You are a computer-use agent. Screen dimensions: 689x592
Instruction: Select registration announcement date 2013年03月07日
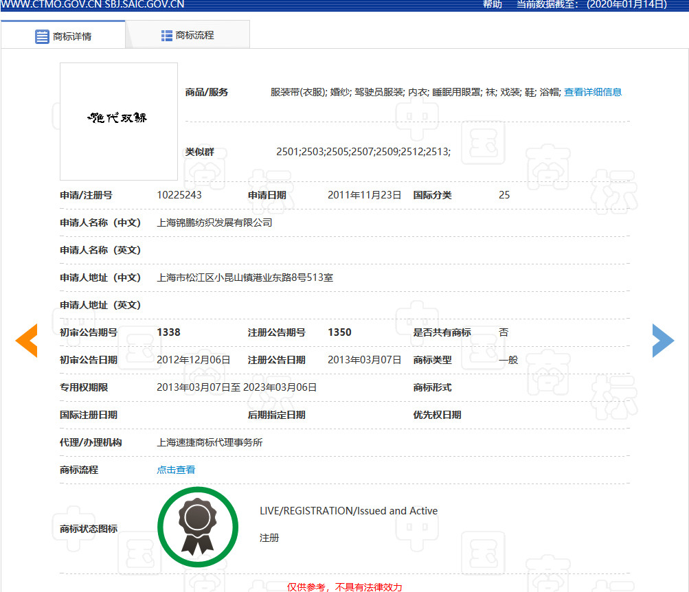(364, 360)
